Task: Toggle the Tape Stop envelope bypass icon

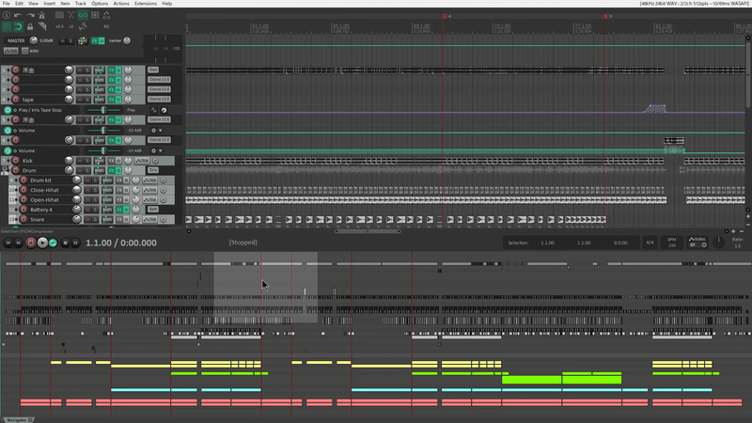Action: coord(8,110)
